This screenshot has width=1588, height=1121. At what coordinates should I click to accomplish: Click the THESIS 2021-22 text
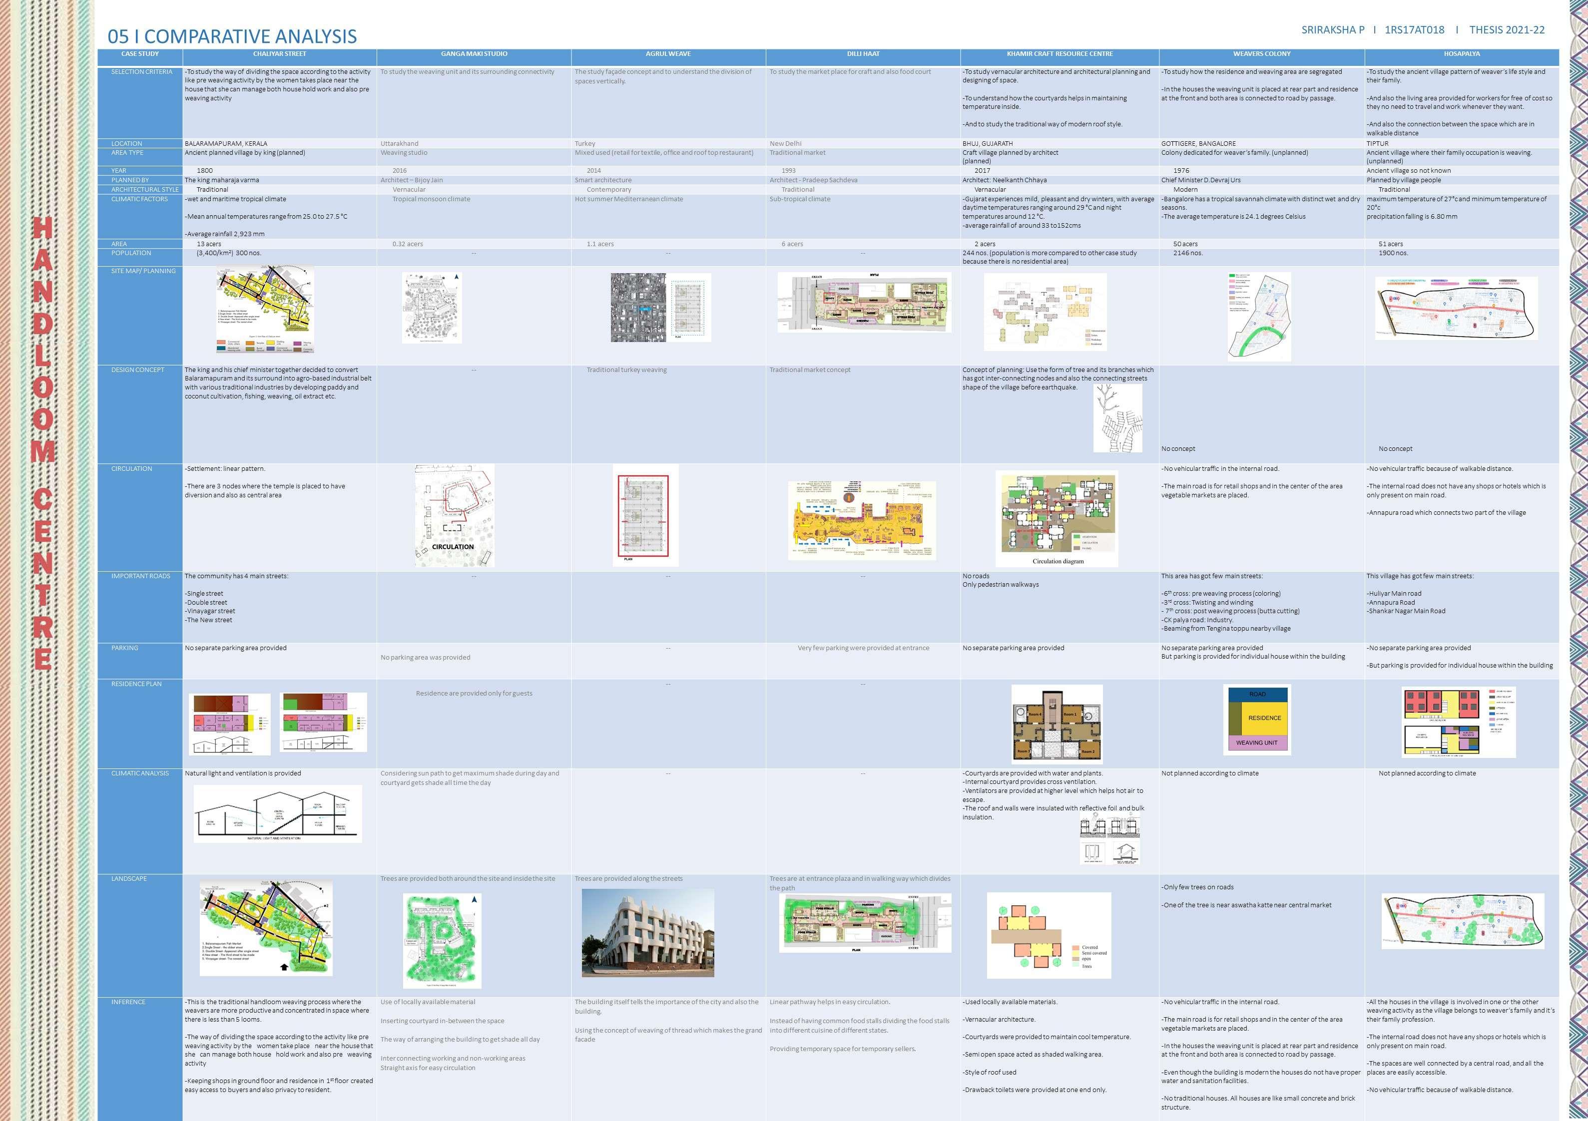tap(1507, 30)
